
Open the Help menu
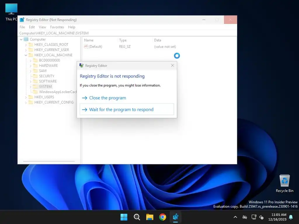(x=72, y=27)
